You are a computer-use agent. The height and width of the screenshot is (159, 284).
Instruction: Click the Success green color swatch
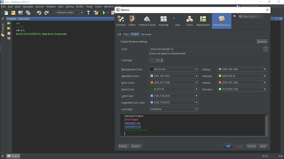[x=220, y=89]
